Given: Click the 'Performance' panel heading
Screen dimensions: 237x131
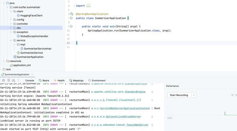Looking at the screenshot, I should click(173, 86).
